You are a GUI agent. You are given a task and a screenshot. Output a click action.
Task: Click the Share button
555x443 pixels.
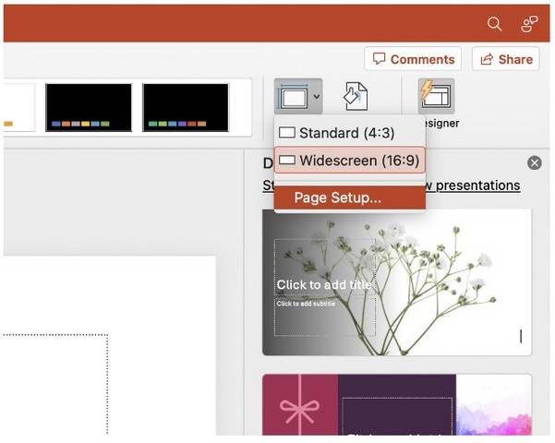(x=506, y=59)
